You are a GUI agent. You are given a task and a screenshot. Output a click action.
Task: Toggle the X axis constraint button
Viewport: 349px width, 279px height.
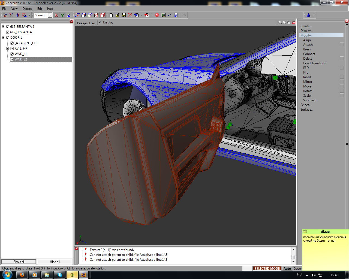tap(56, 15)
